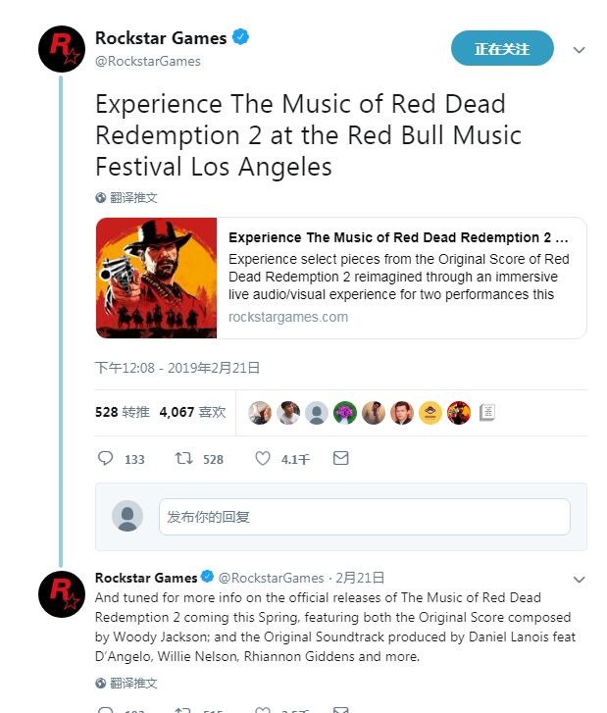Screen dimensions: 607x713
Task: Open the reply tweet's chevron menu
Action: (x=579, y=579)
